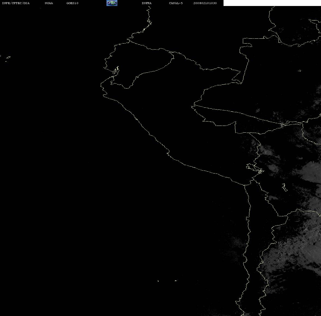
Task: Select the INPE/CPTEC/DSA header text
Action: 16,3
